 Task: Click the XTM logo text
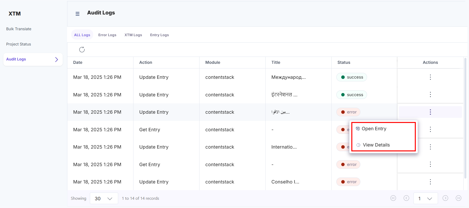[x=14, y=14]
